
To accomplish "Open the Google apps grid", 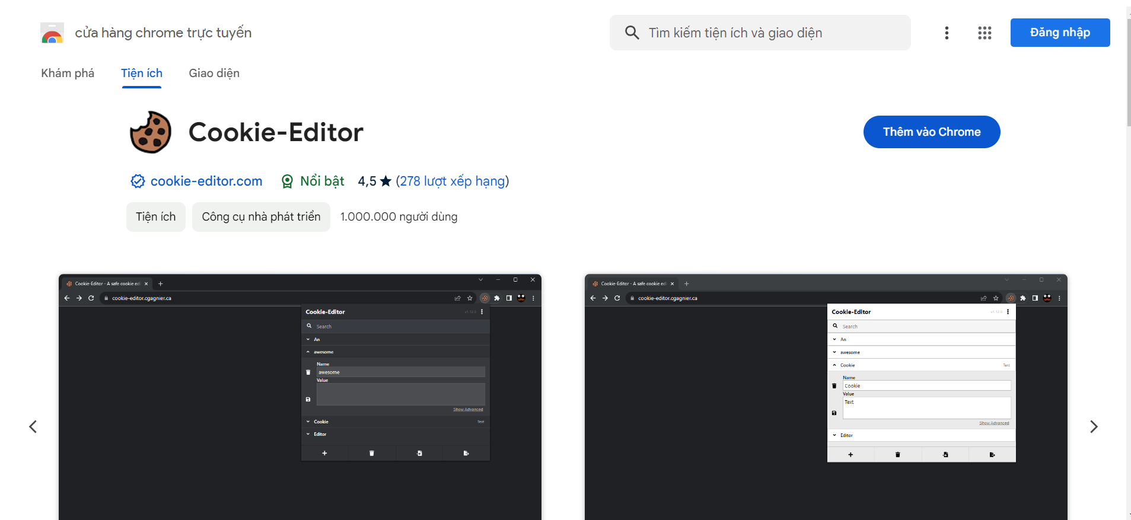I will point(985,33).
